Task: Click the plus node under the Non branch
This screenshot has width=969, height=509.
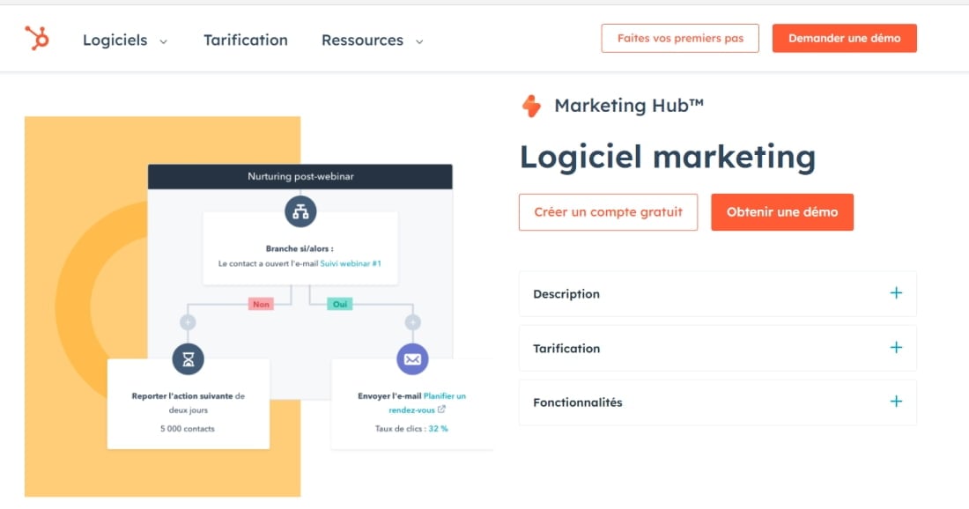Action: tap(188, 321)
